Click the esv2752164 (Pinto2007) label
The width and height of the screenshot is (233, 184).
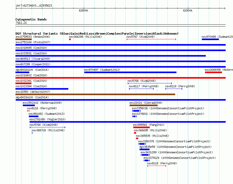coord(33,42)
